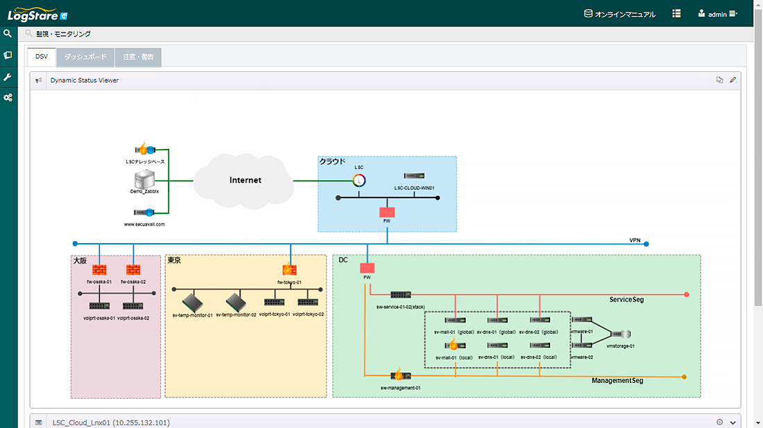Select the voiprt-osaka-02 switch icon
Image resolution: width=763 pixels, height=428 pixels.
tap(133, 306)
